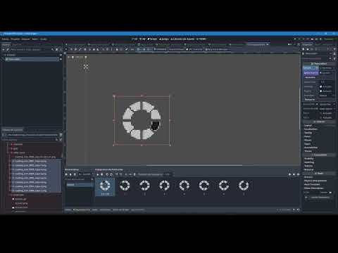The image size is (338, 253).
Task: Click the animation speed FPS field
Action: (x=85, y=174)
